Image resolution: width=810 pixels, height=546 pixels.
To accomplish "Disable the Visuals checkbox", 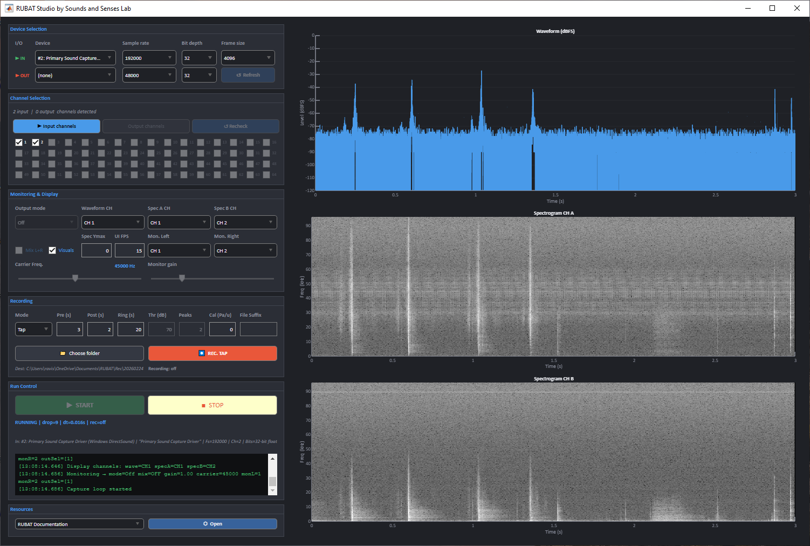I will pos(52,250).
